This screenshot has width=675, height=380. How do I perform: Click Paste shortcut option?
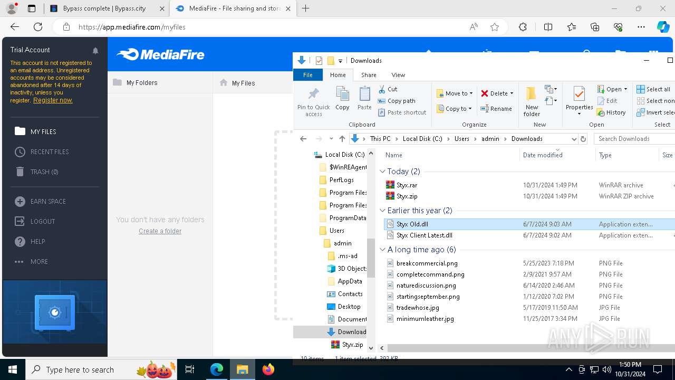tap(402, 112)
